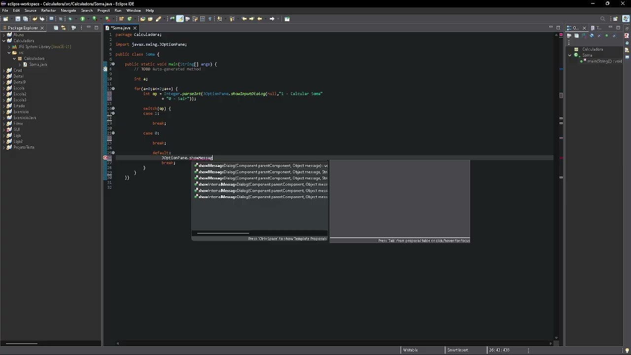Expand the Deitel9 project
This screenshot has height=355, width=631.
pos(4,82)
